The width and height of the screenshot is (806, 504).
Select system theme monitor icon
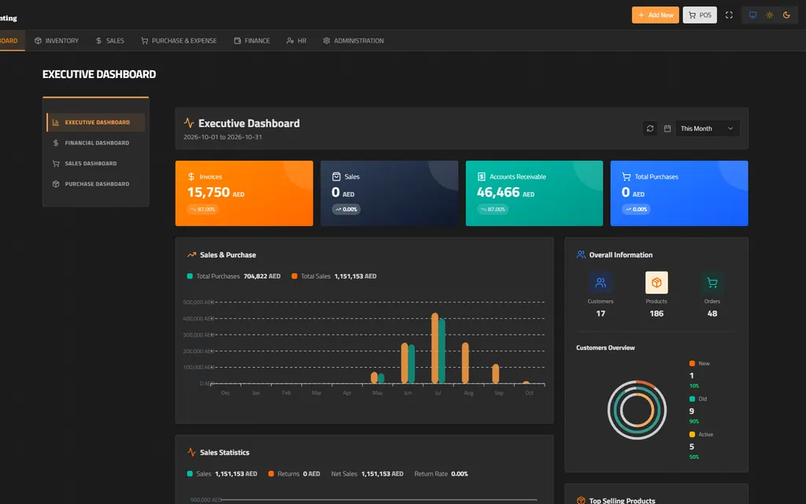coord(752,15)
